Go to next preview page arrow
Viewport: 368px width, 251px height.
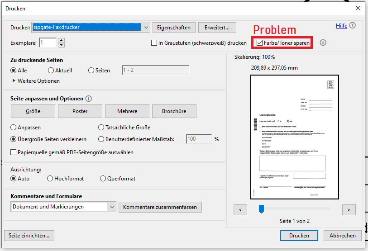[349, 209]
